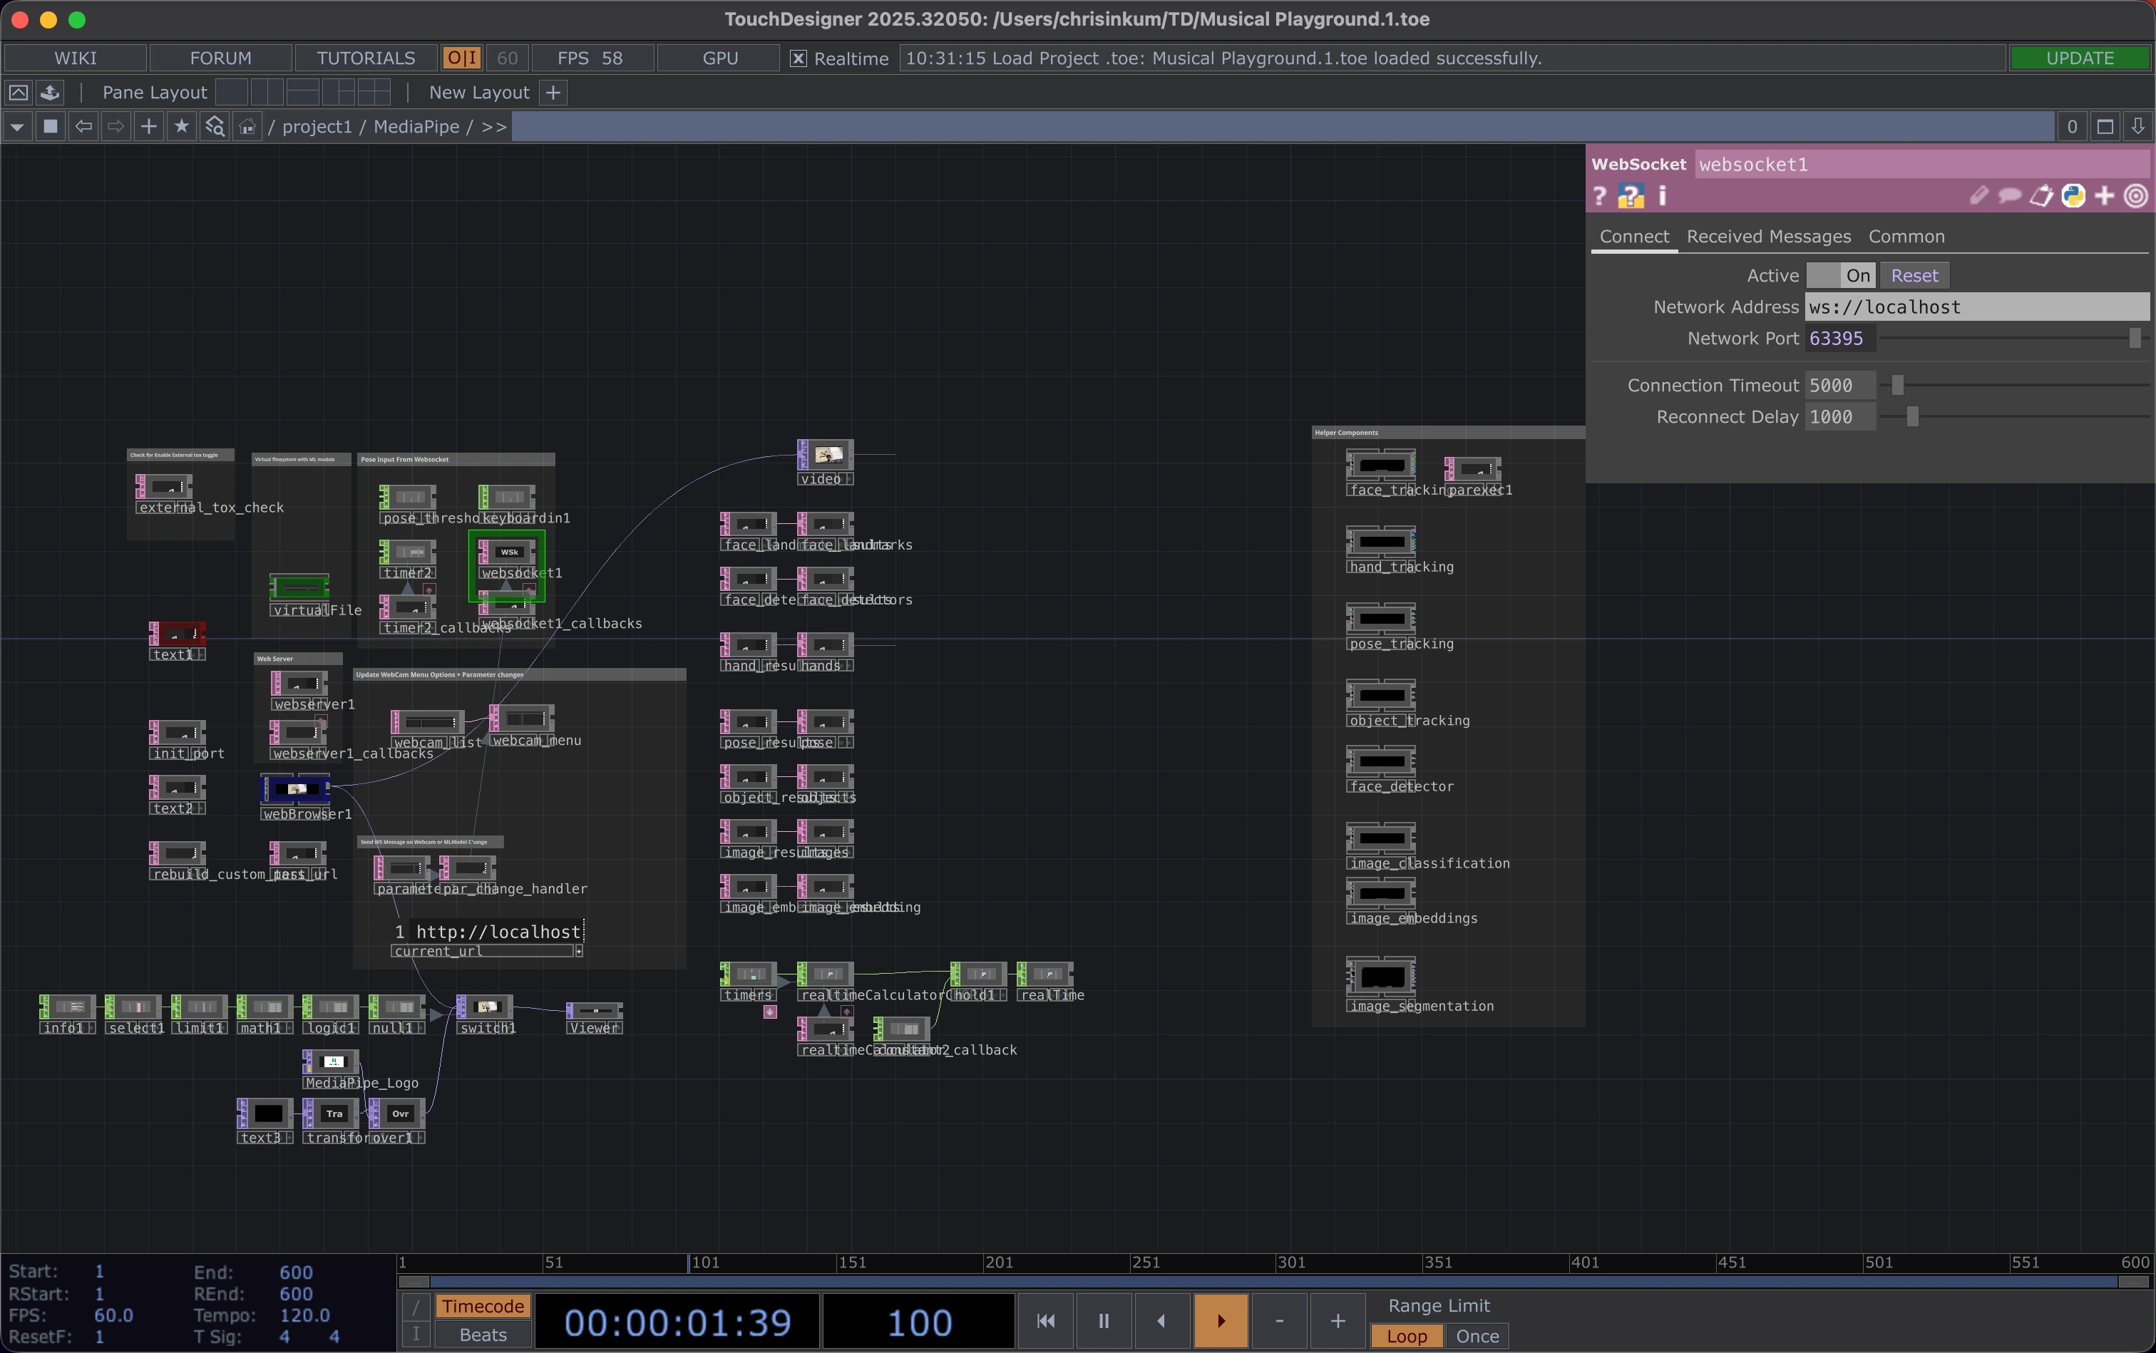
Task: Choose the top-bottom split pane layout
Action: click(302, 92)
